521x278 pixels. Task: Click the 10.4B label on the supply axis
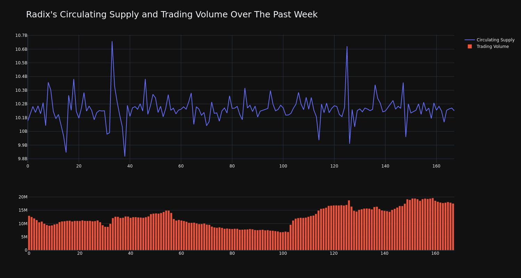(x=21, y=76)
